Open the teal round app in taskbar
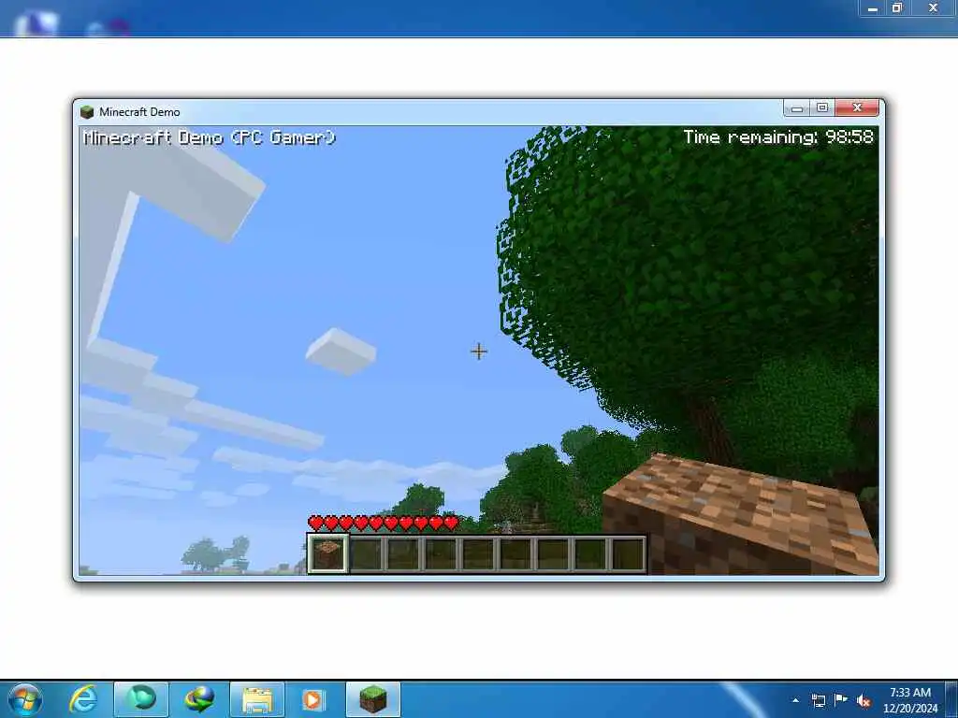The image size is (958, 718). [141, 699]
